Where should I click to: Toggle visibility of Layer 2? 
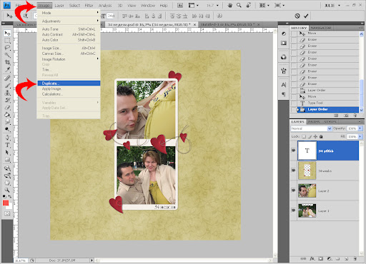(293, 191)
